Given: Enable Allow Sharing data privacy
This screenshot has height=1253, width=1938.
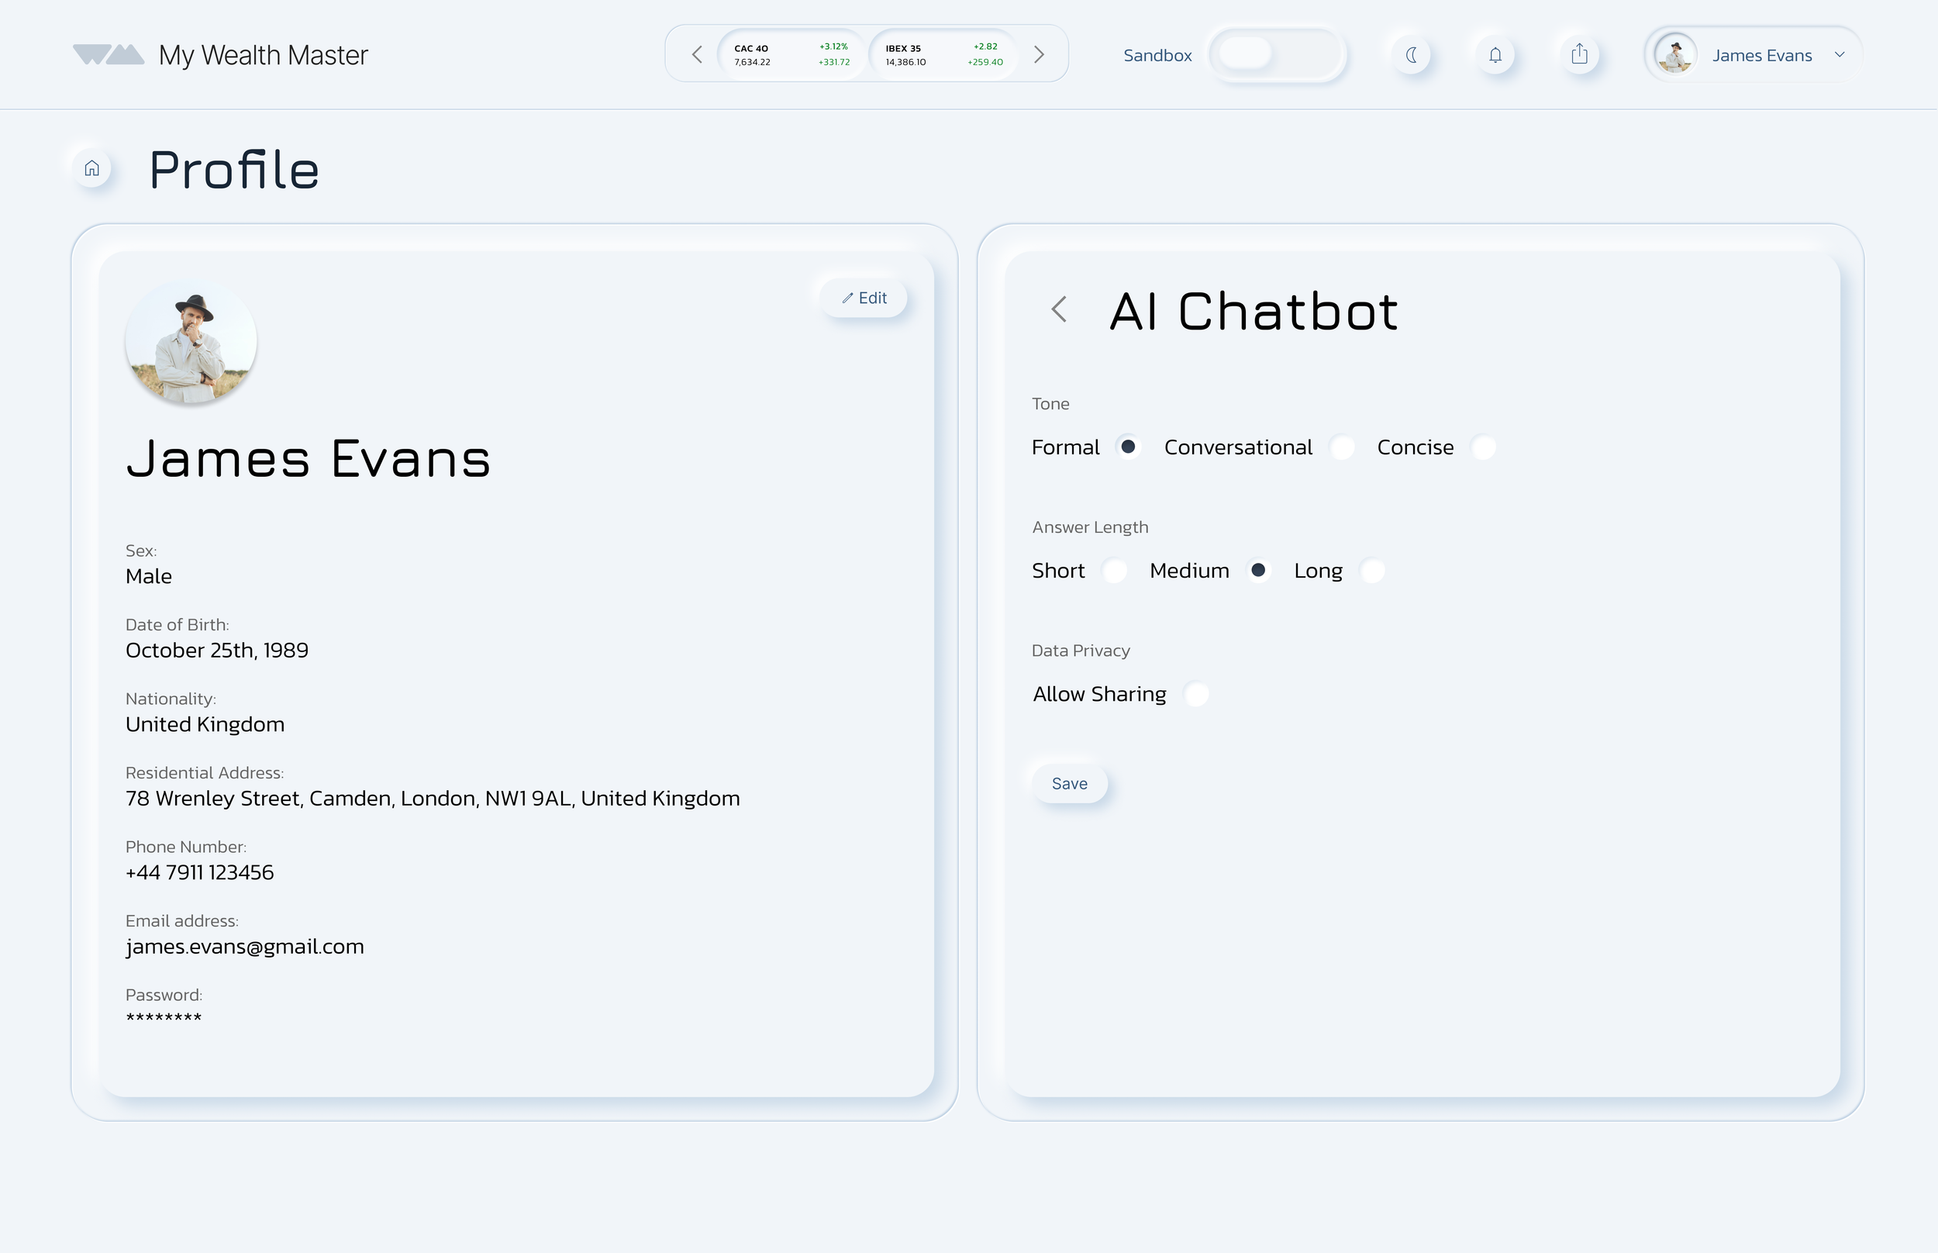Looking at the screenshot, I should pyautogui.click(x=1195, y=694).
